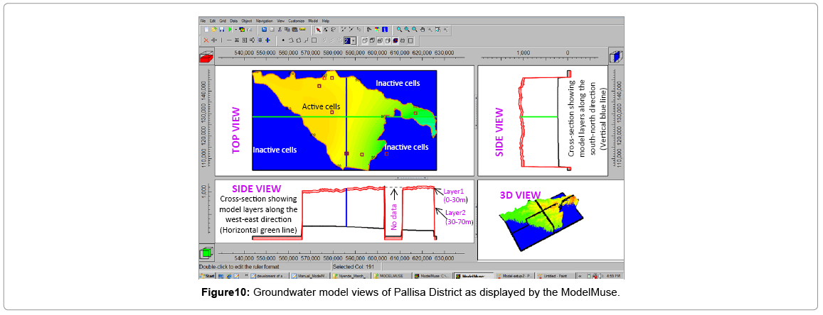823x315 pixels.
Task: Select the red arrow selection tool
Action: tap(319, 30)
